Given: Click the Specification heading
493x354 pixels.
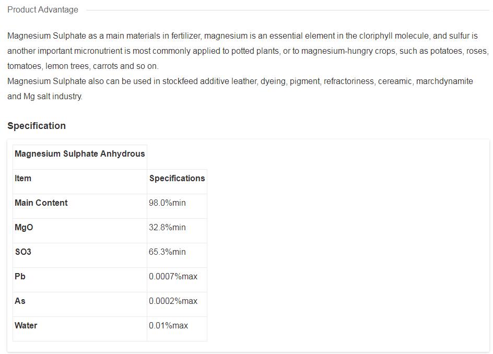Looking at the screenshot, I should click(37, 126).
